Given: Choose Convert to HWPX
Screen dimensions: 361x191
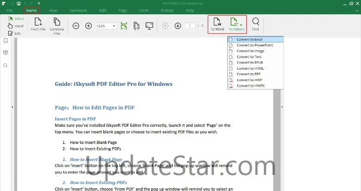Looking at the screenshot, I should point(255,86).
